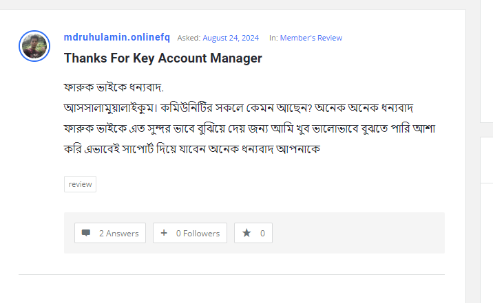493x303 pixels.
Task: Open the Member's Review category link
Action: coord(311,38)
